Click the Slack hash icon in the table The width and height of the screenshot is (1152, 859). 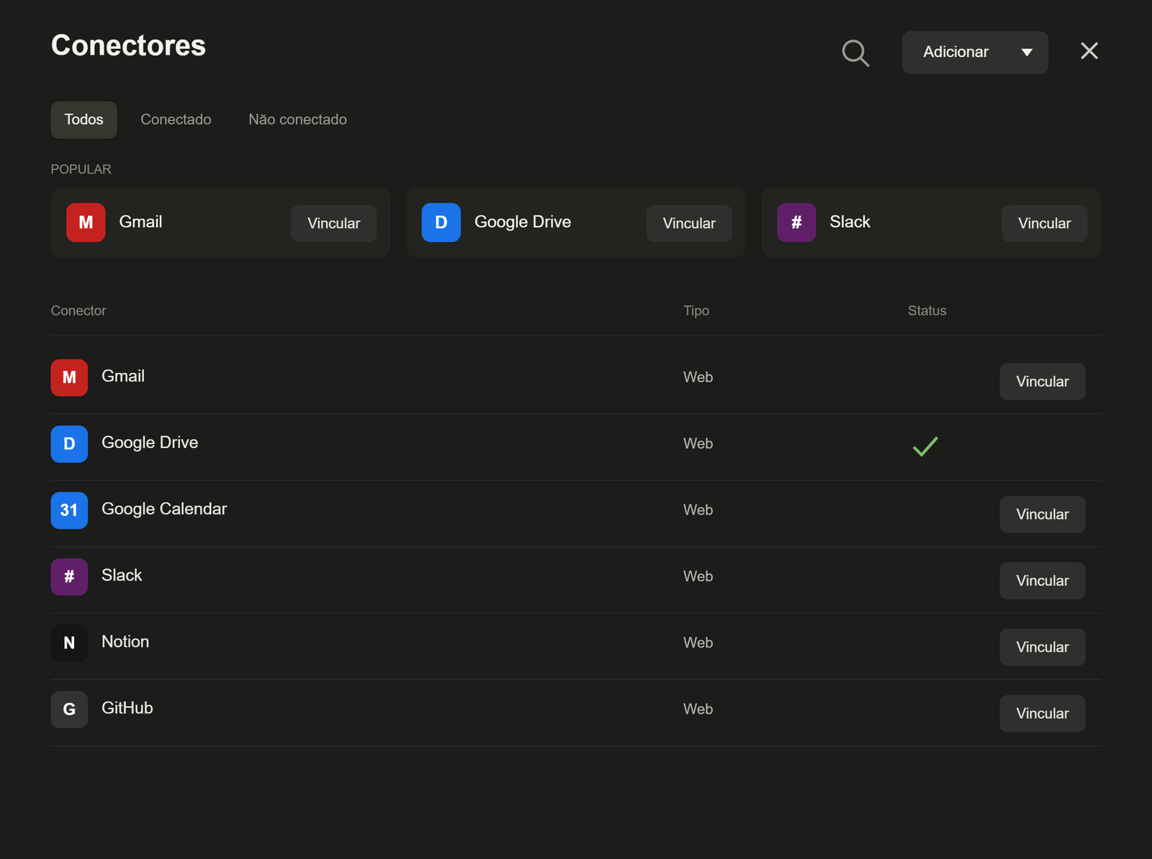[x=69, y=577]
